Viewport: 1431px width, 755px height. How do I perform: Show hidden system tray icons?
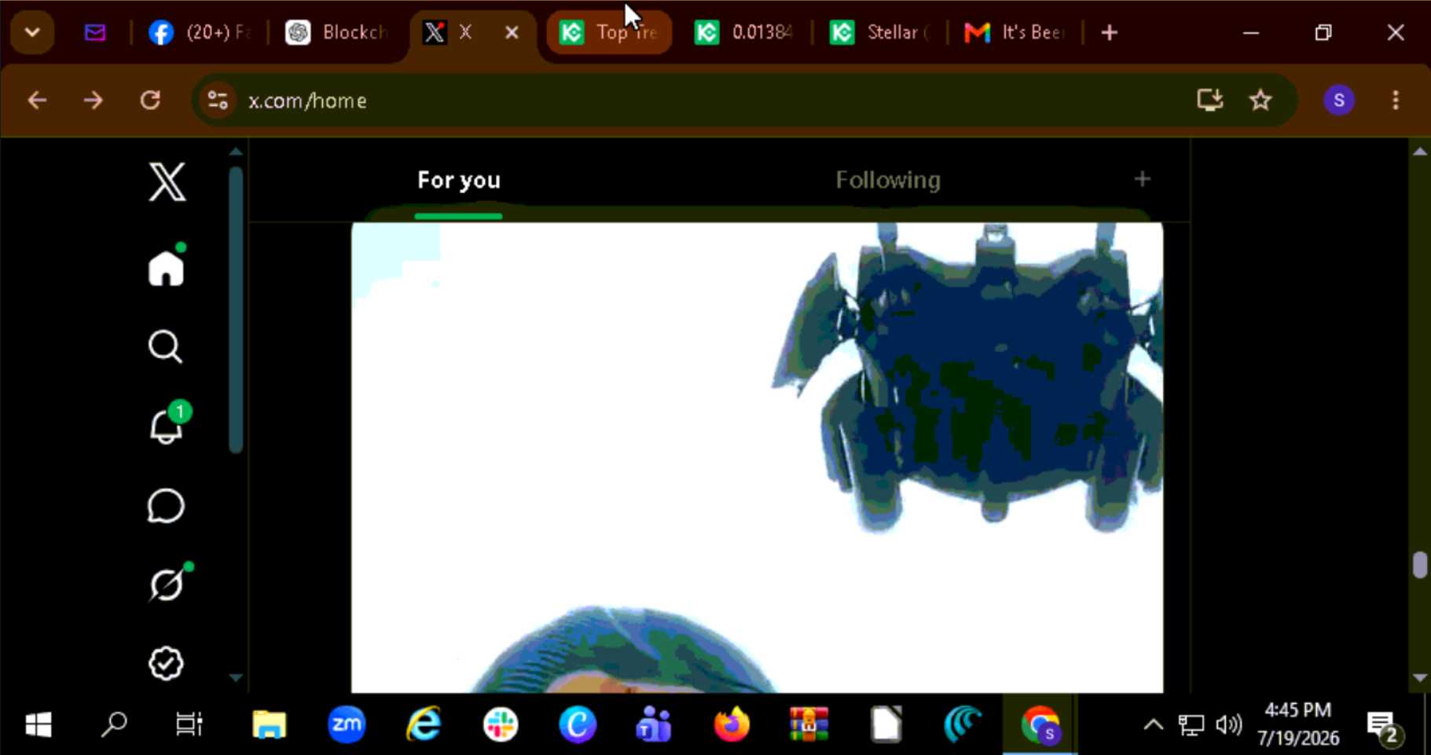point(1153,724)
